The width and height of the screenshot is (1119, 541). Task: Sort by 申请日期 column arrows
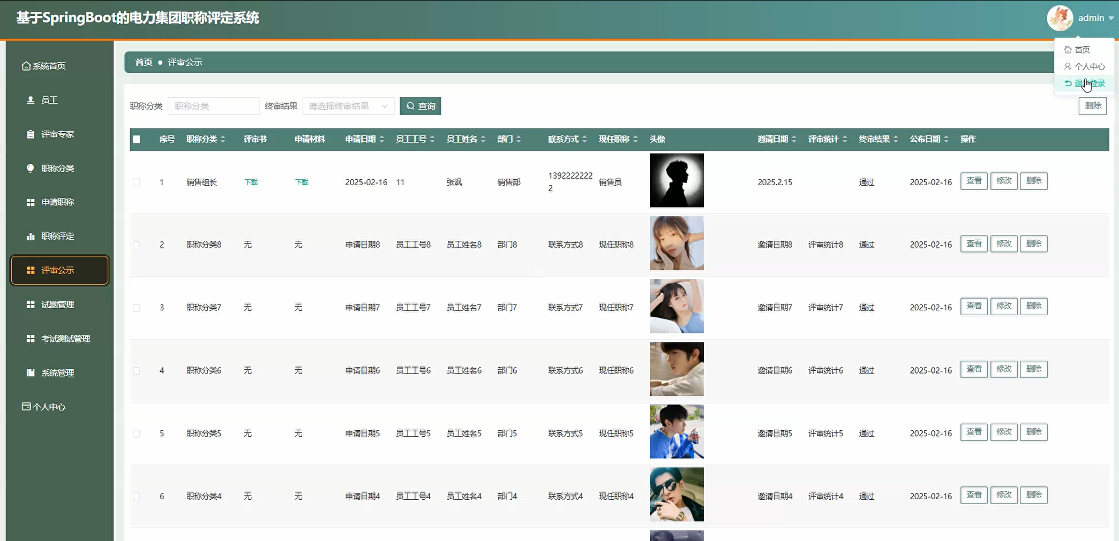coord(382,139)
